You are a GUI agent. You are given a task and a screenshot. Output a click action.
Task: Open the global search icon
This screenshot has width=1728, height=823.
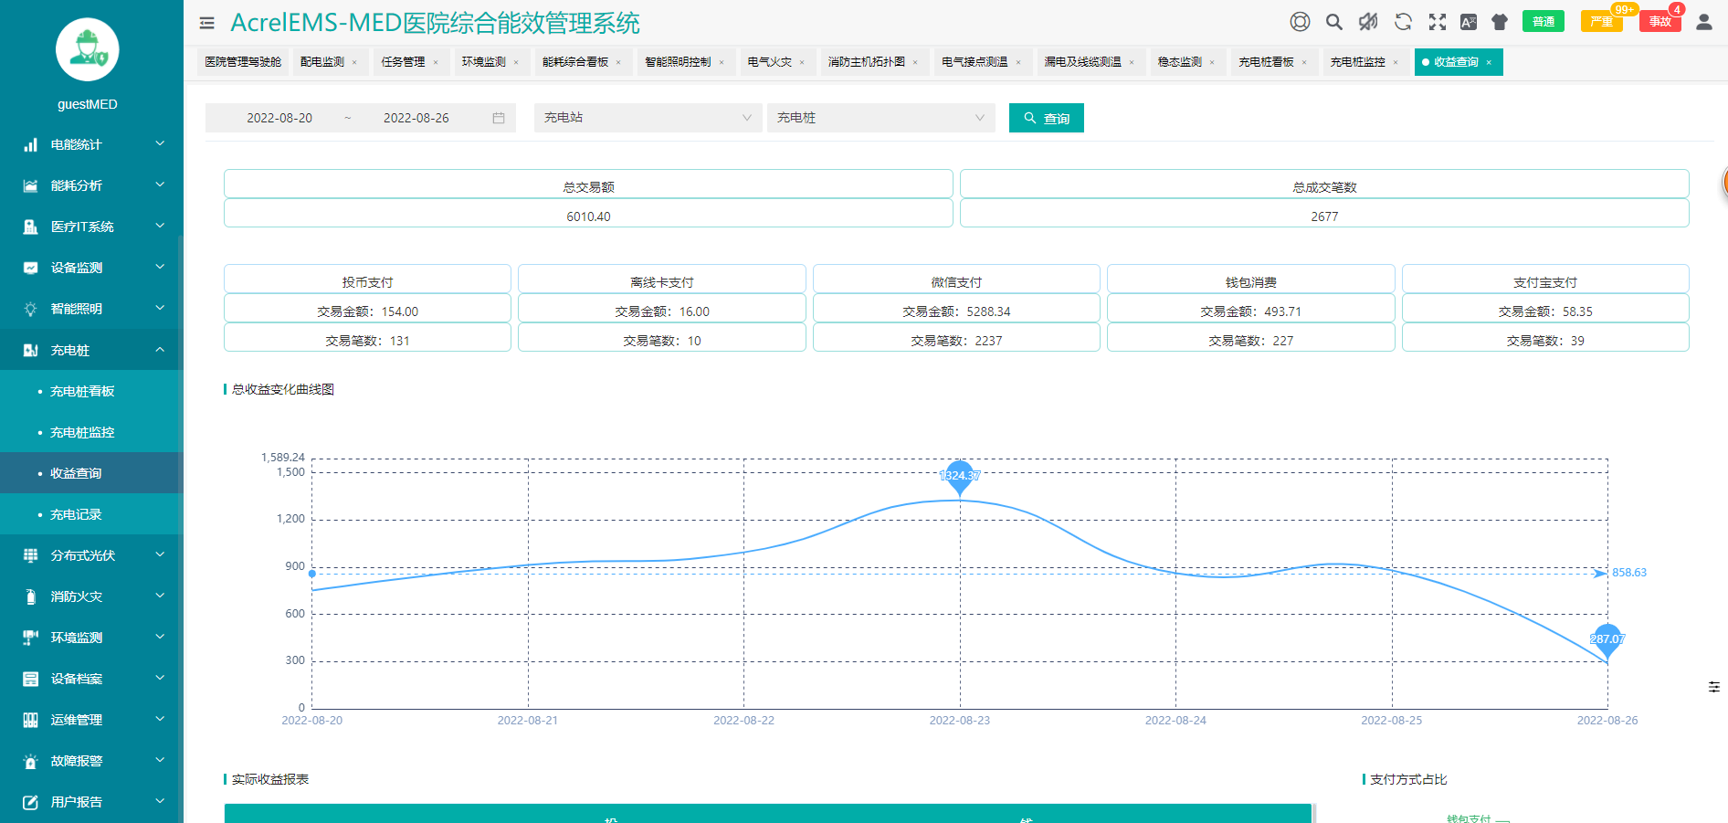point(1334,20)
